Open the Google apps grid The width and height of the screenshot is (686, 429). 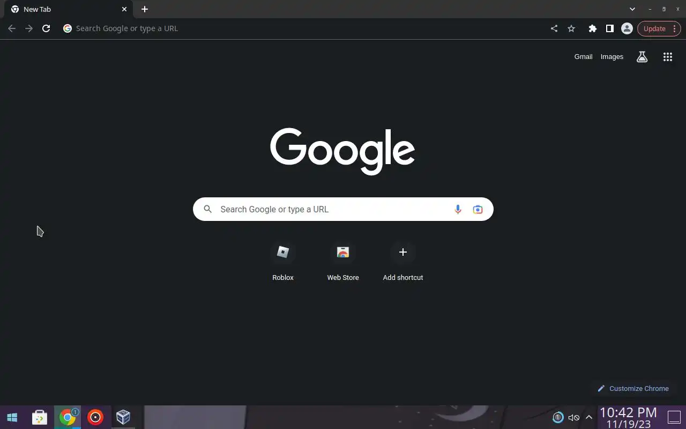668,57
